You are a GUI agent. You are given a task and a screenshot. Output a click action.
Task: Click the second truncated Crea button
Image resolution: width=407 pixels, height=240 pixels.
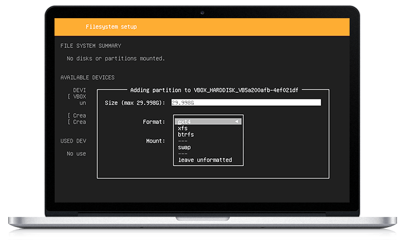(77, 122)
